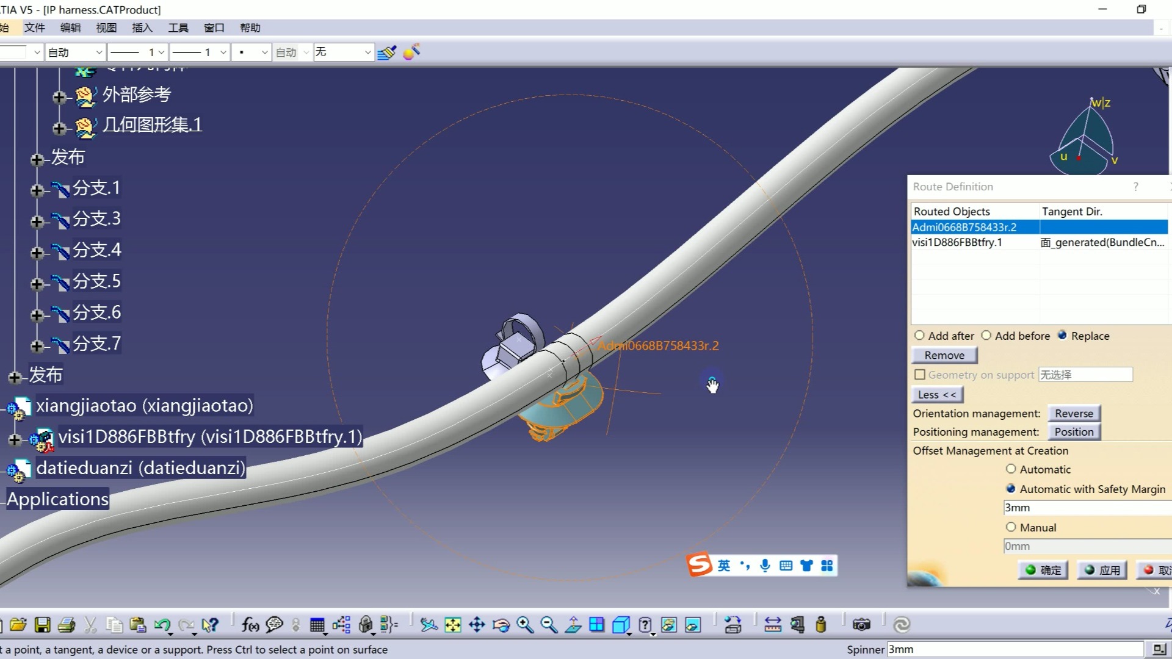Click the Undo icon
This screenshot has width=1172, height=659.
tap(162, 624)
